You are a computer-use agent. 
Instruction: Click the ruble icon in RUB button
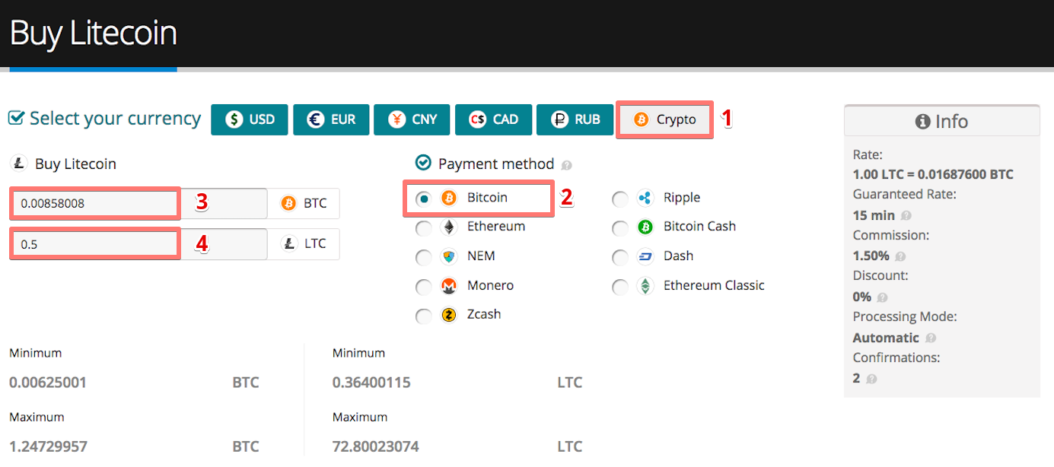coord(560,119)
